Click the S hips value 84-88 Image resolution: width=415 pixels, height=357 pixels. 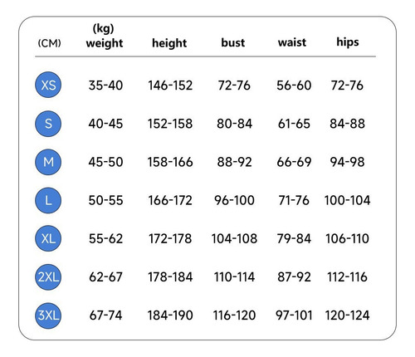347,124
